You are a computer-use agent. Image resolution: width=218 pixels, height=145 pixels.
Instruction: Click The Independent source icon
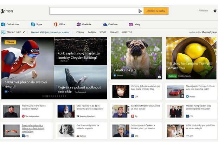(23, 116)
